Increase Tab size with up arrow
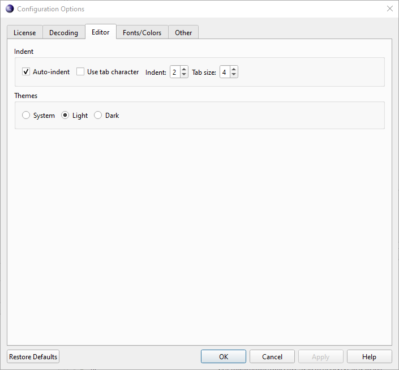399x370 pixels. (234, 69)
